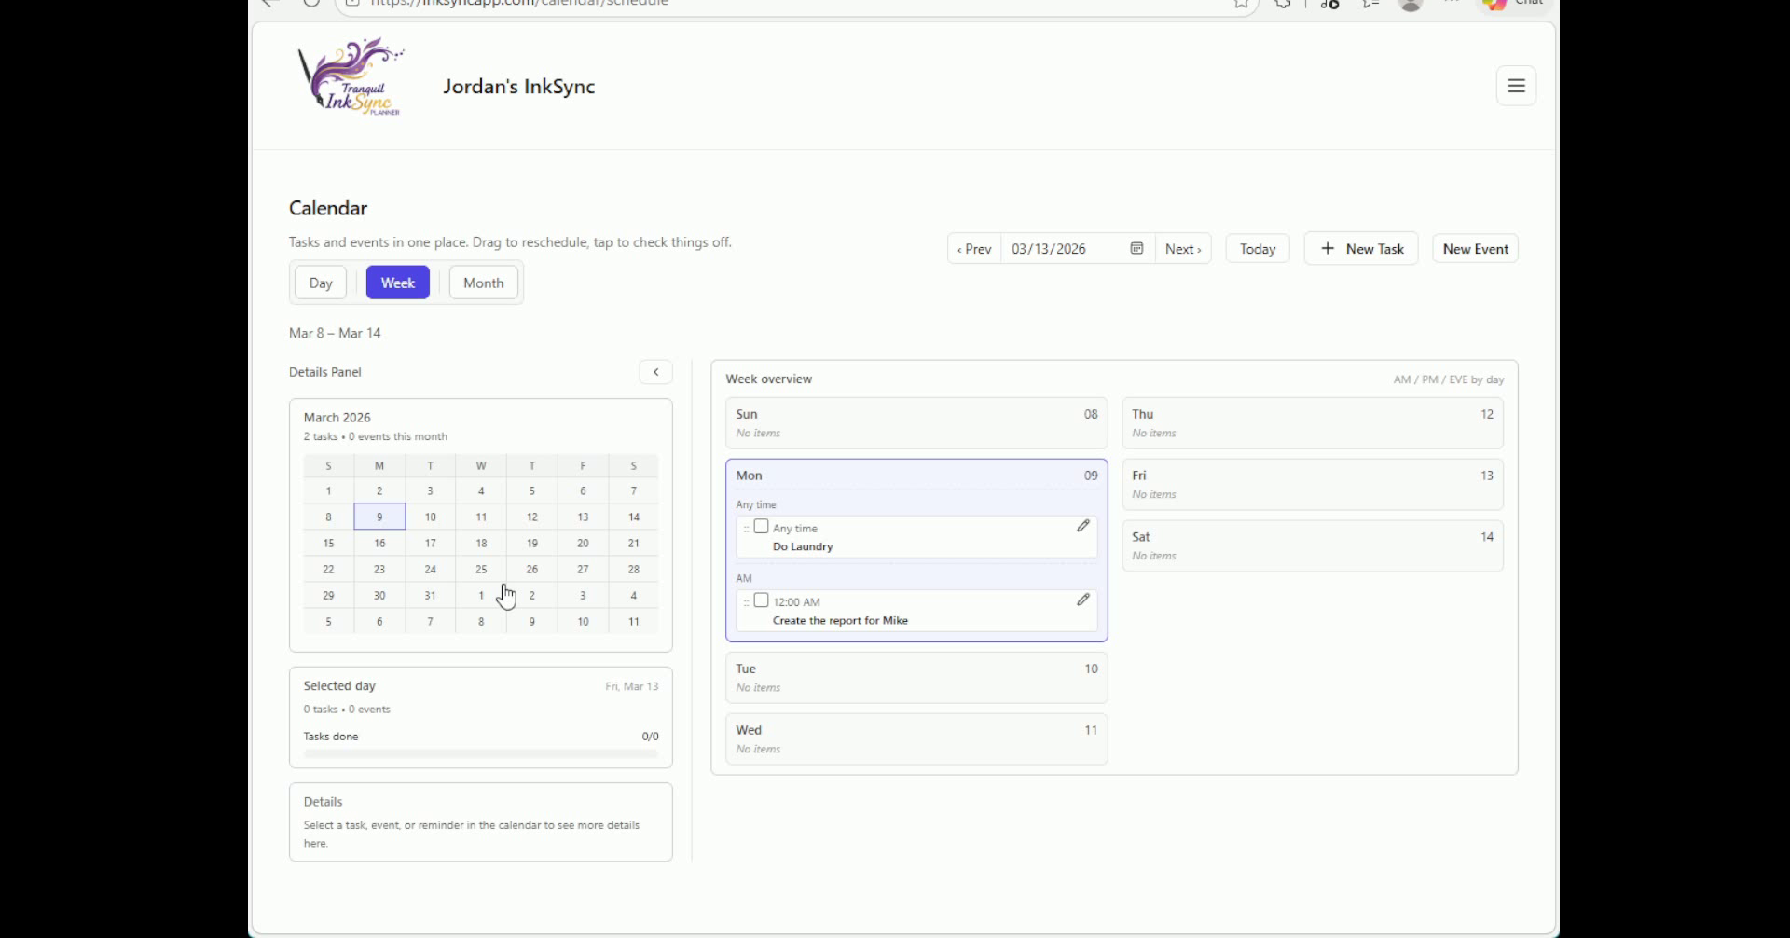Open the hamburger menu in top right
1790x938 pixels.
point(1515,85)
